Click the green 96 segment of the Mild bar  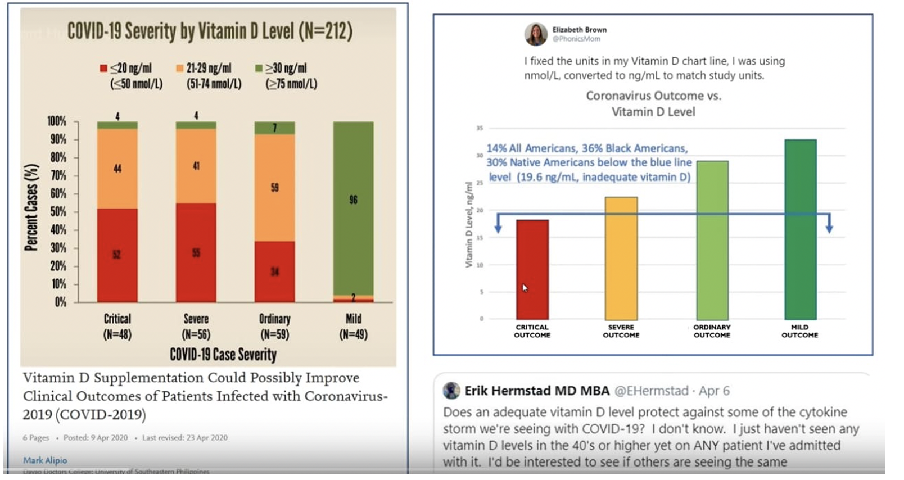[x=353, y=208]
